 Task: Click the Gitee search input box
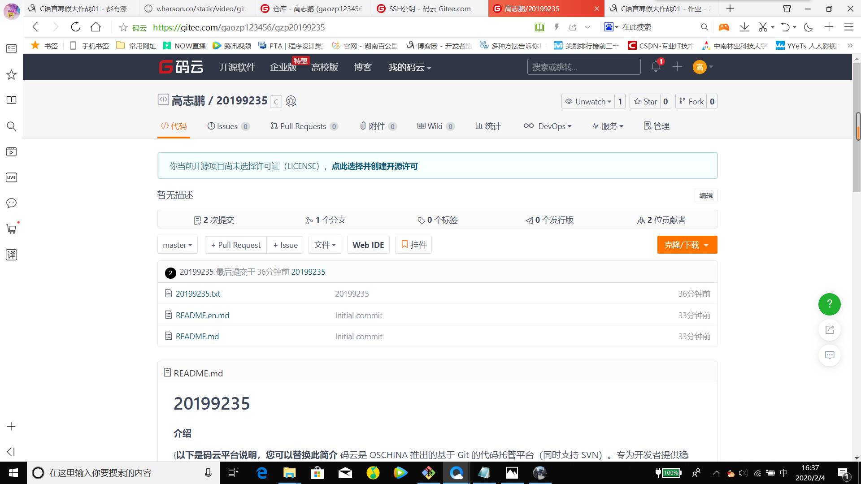pos(583,67)
